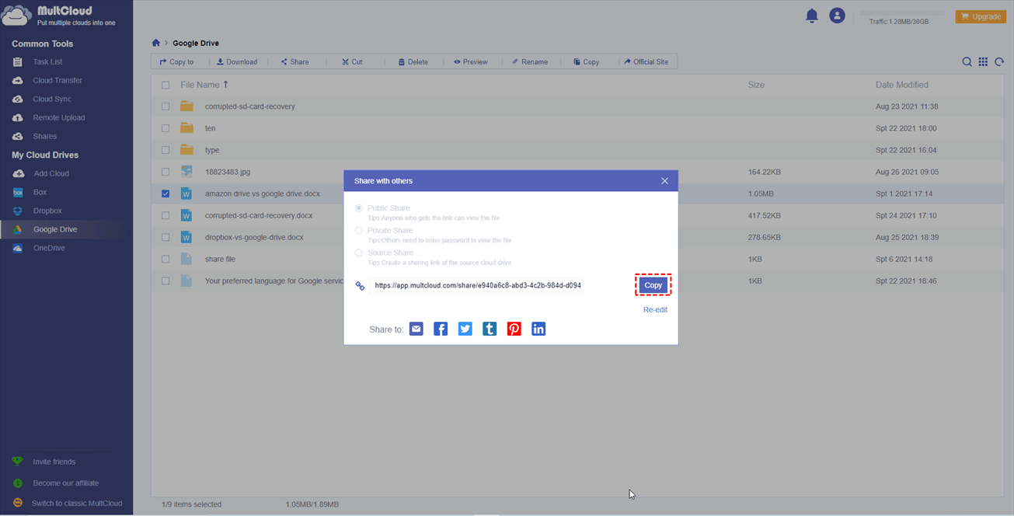Image resolution: width=1014 pixels, height=516 pixels.
Task: Click Share toolbar button
Action: pos(294,61)
